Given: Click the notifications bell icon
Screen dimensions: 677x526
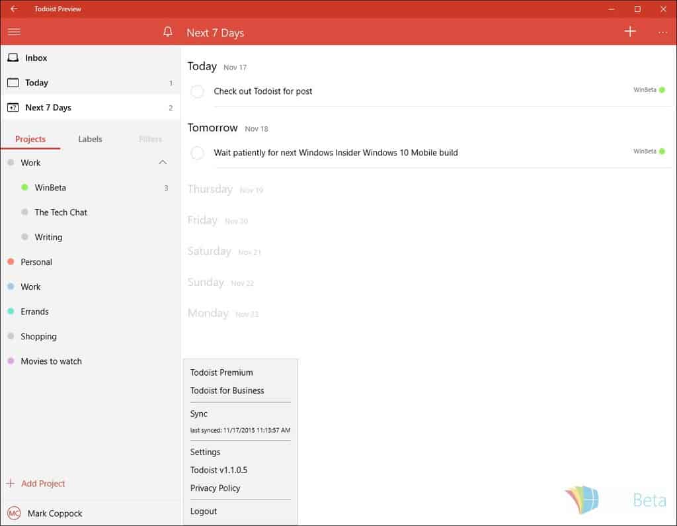Looking at the screenshot, I should 168,32.
